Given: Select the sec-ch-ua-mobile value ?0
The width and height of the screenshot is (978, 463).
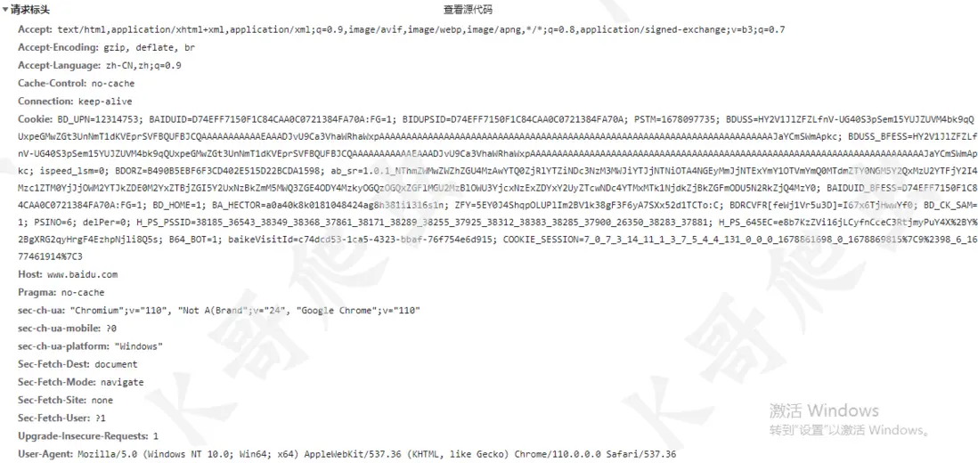Looking at the screenshot, I should tap(111, 329).
